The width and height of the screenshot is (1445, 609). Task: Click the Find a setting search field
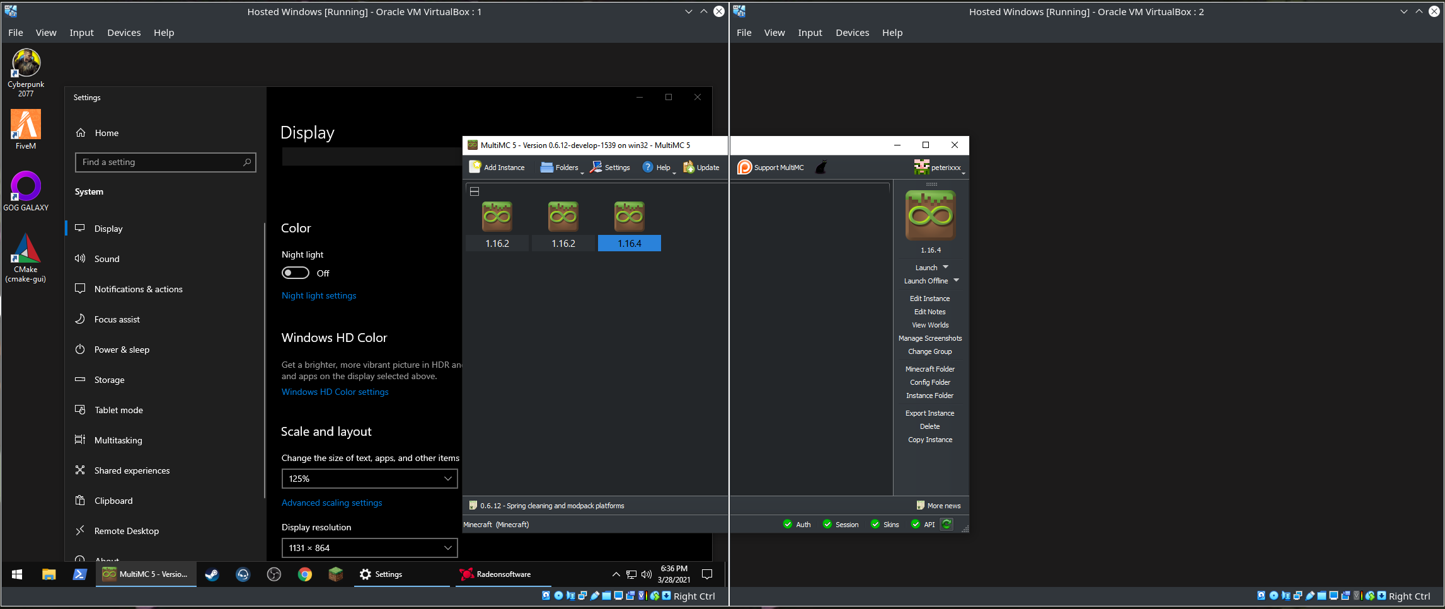[165, 162]
